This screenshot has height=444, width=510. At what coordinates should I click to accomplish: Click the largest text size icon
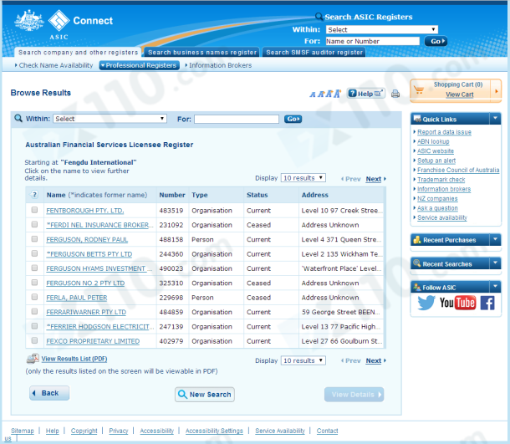pyautogui.click(x=337, y=94)
